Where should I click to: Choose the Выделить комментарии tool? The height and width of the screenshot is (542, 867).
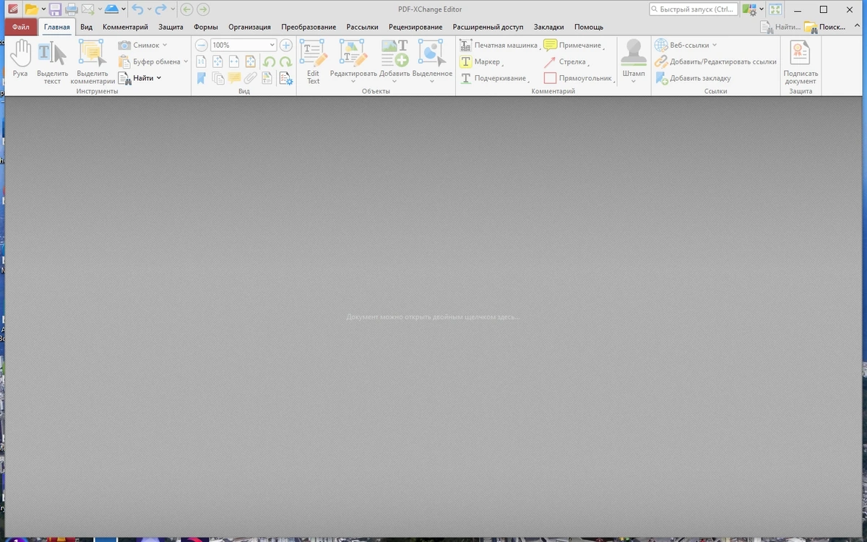click(92, 61)
